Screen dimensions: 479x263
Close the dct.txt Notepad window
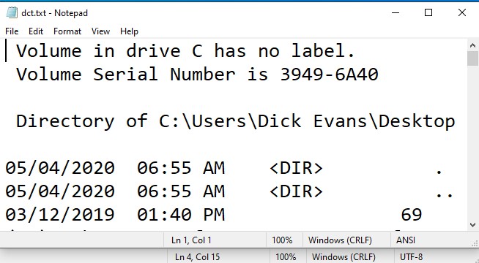(462, 13)
